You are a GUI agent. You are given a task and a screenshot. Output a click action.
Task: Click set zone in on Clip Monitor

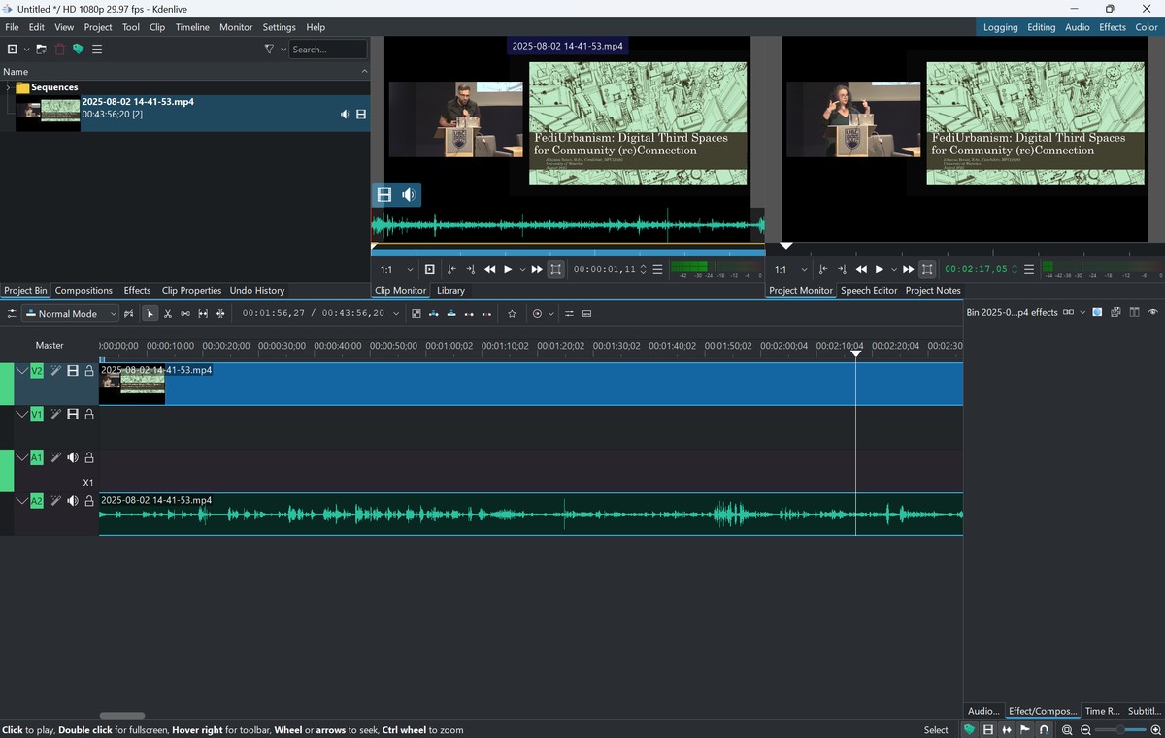tap(451, 269)
